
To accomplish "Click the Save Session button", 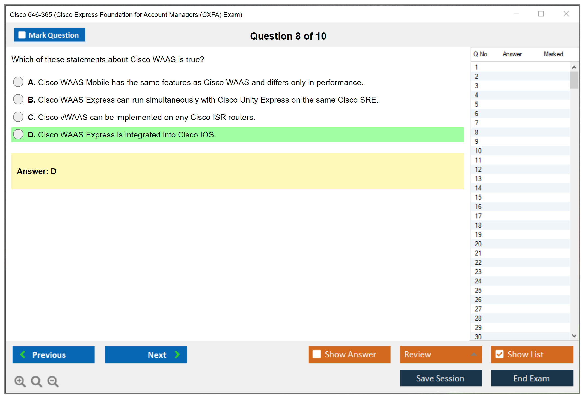I will 440,378.
